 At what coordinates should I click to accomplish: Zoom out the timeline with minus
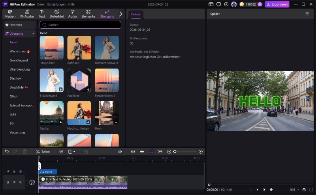[x=169, y=152]
